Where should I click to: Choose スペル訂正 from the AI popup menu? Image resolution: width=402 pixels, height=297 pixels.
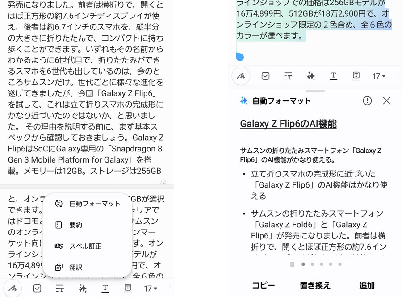tap(88, 246)
